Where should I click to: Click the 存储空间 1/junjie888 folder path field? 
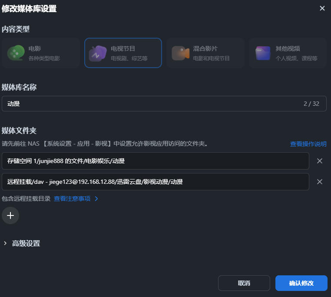(156, 161)
